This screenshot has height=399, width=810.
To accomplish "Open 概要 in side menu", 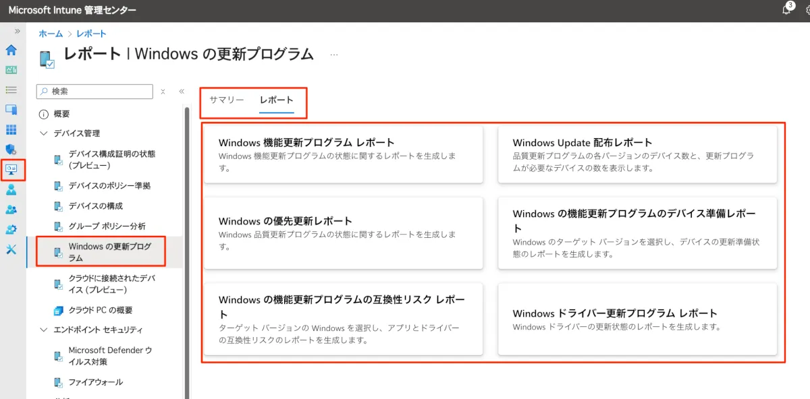I will pos(61,114).
